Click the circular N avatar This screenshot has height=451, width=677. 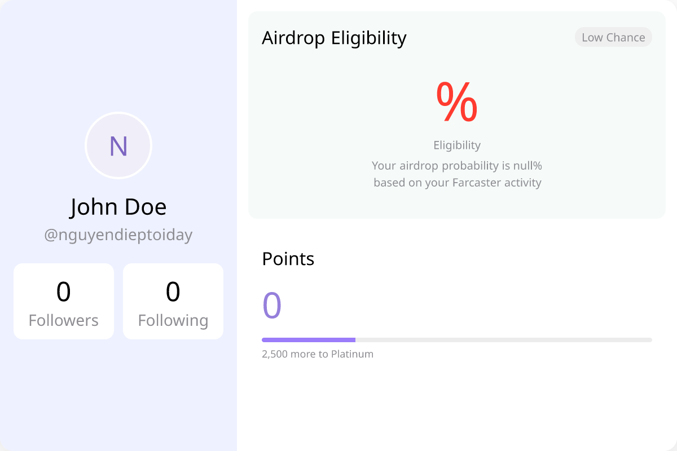[x=118, y=145]
